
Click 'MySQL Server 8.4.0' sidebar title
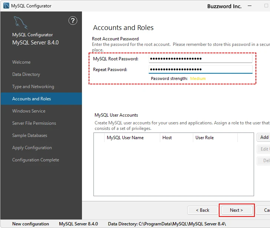36,43
